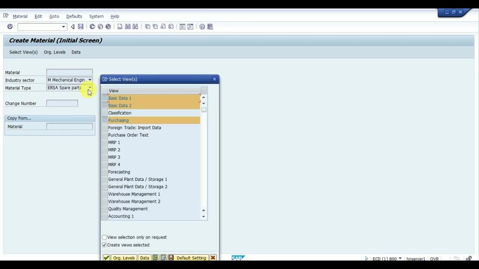Toggle the Purchasing row selector
This screenshot has width=479, height=269.
click(x=105, y=120)
